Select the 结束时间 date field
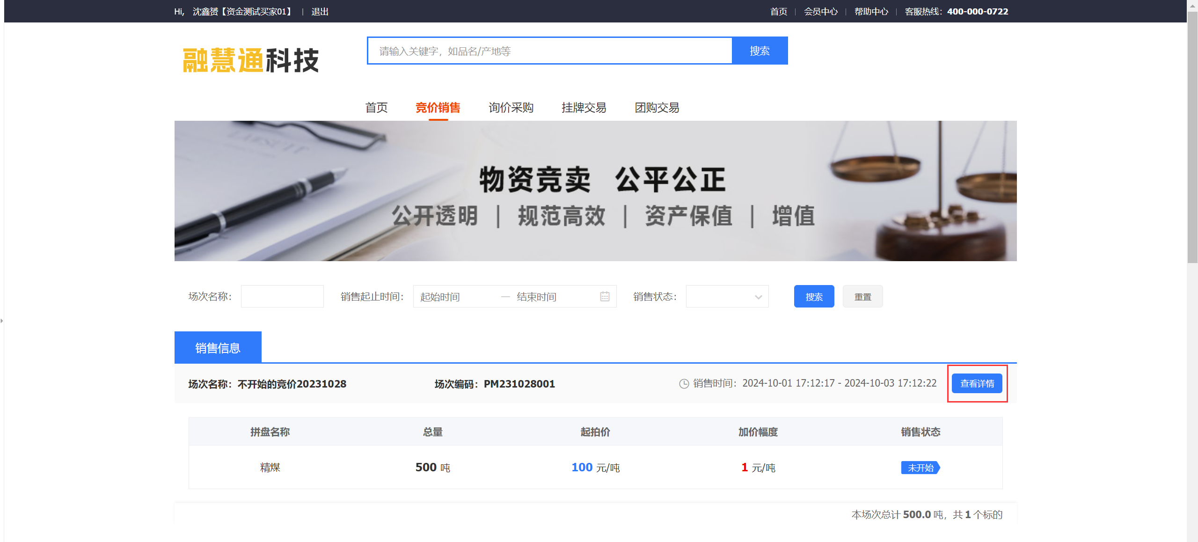 point(554,297)
